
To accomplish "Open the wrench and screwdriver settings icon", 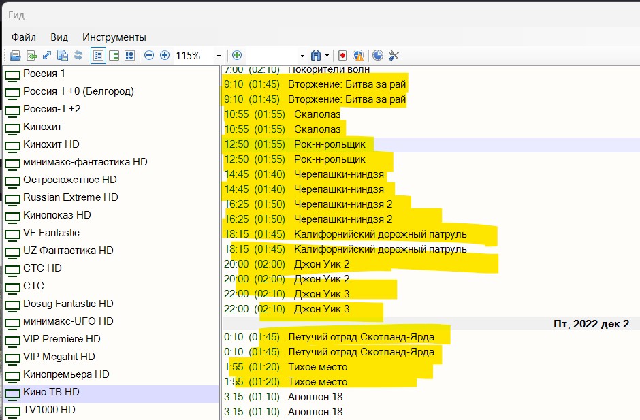I will click(x=394, y=56).
